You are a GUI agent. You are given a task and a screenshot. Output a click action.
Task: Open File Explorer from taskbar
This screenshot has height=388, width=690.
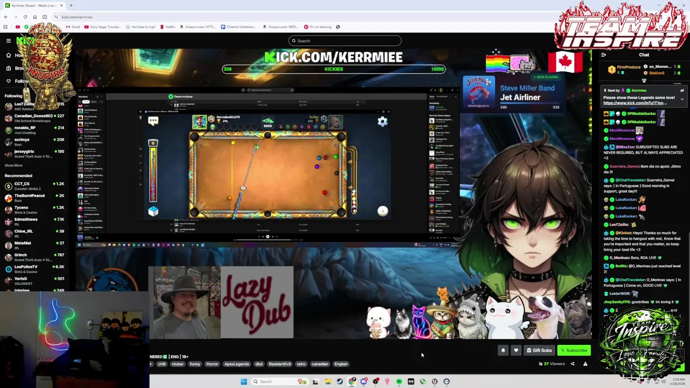[x=328, y=382]
